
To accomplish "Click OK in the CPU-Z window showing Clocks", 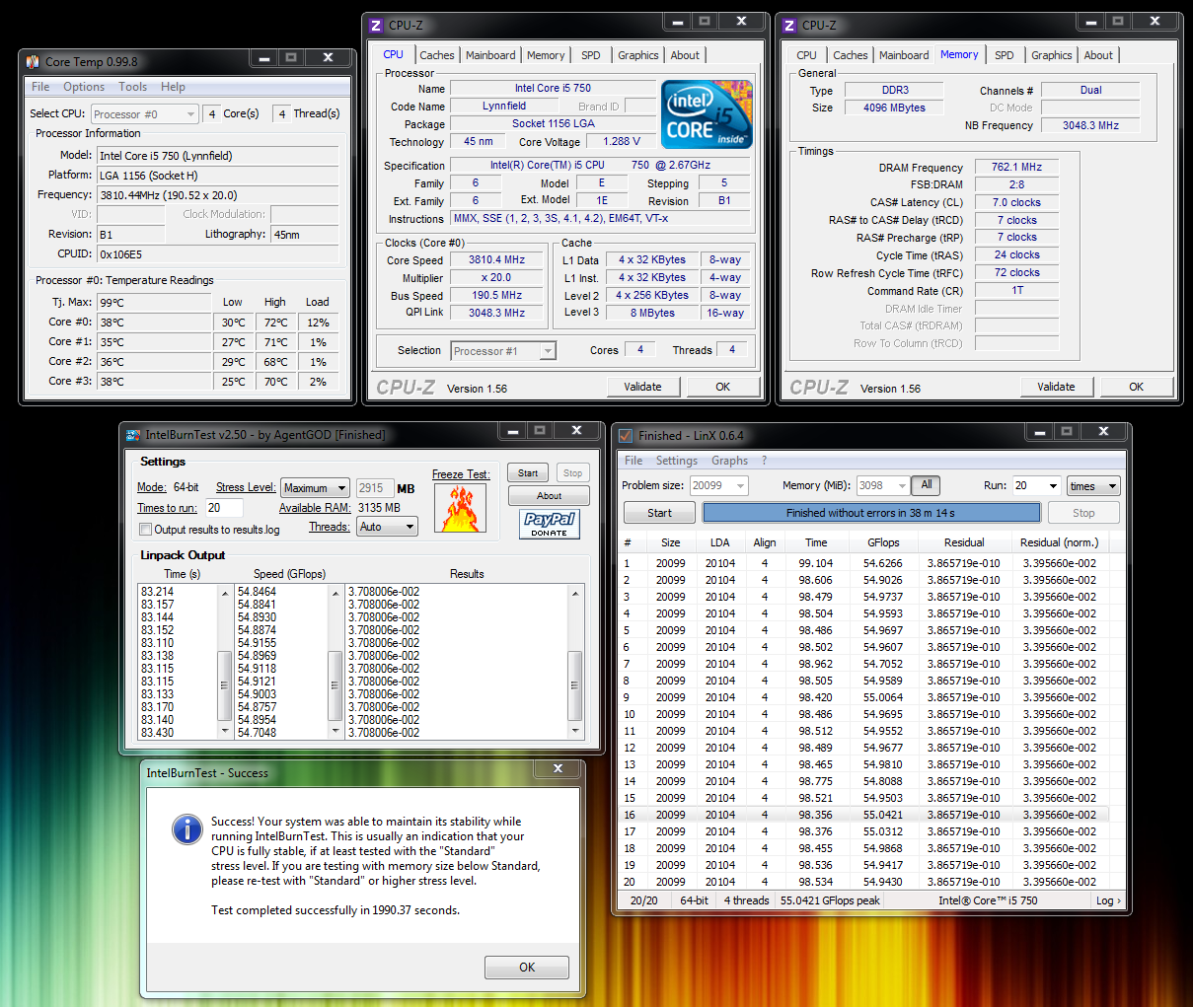I will pyautogui.click(x=723, y=387).
